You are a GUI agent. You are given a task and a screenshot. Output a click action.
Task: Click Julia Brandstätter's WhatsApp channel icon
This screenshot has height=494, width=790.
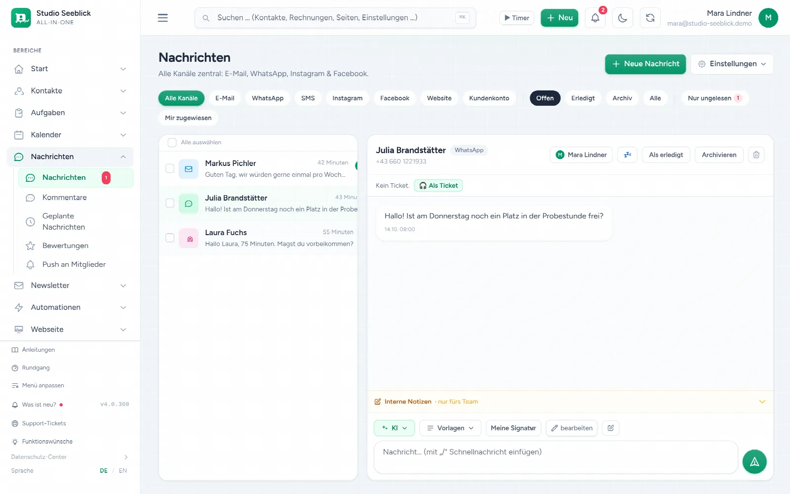189,203
